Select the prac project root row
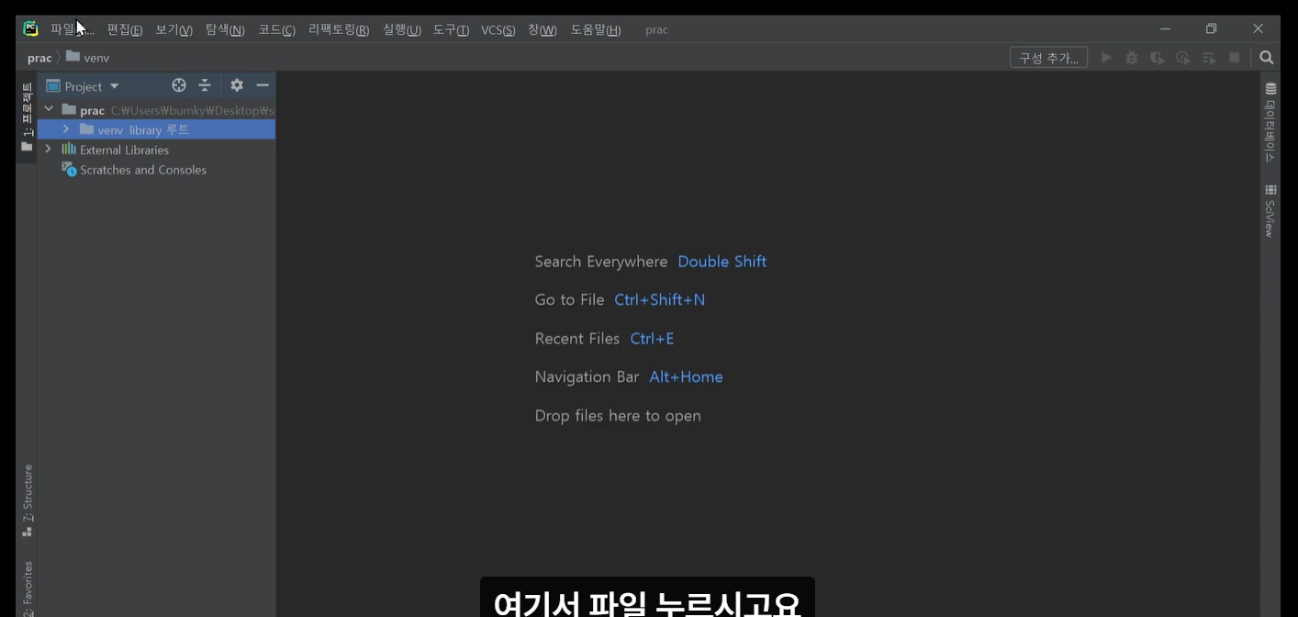The height and width of the screenshot is (617, 1298). tap(156, 110)
